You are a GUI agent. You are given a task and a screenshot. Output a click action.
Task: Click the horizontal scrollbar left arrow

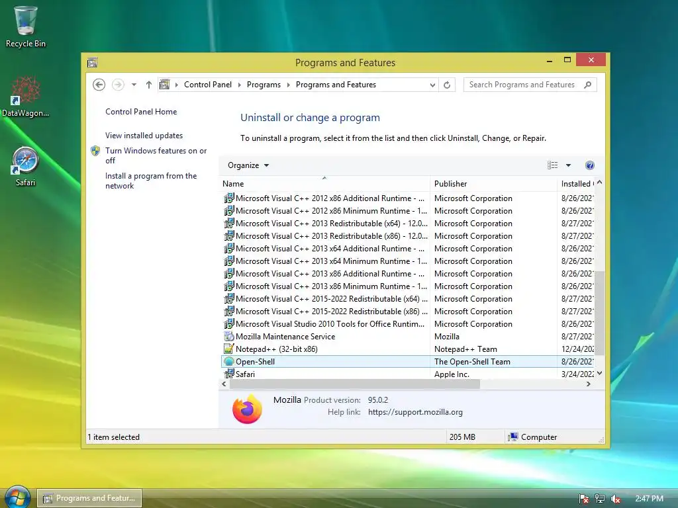(x=224, y=384)
